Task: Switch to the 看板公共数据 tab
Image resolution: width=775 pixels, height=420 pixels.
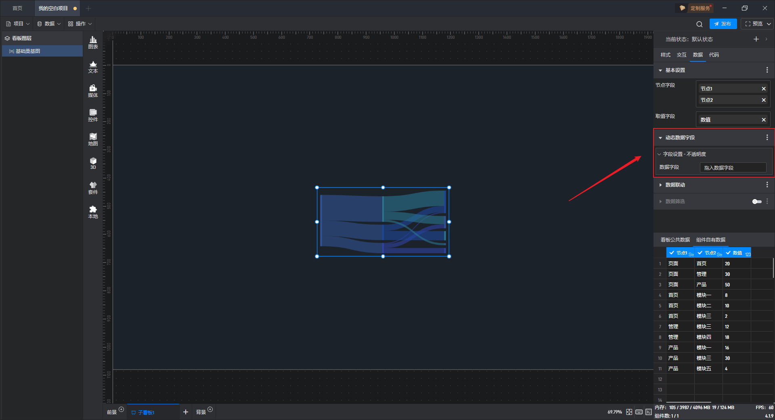Action: pyautogui.click(x=675, y=240)
